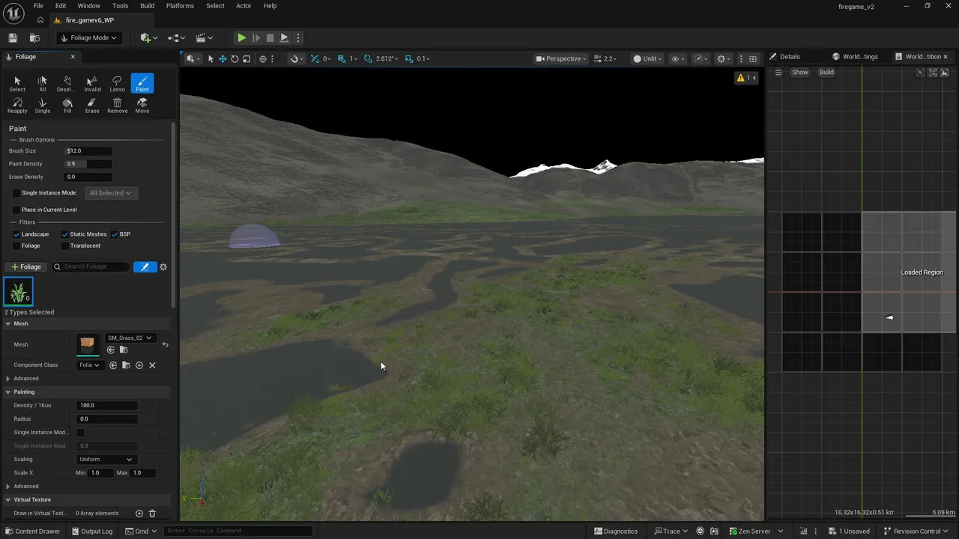
Task: Click Build in the World Partition panel
Action: pos(826,73)
